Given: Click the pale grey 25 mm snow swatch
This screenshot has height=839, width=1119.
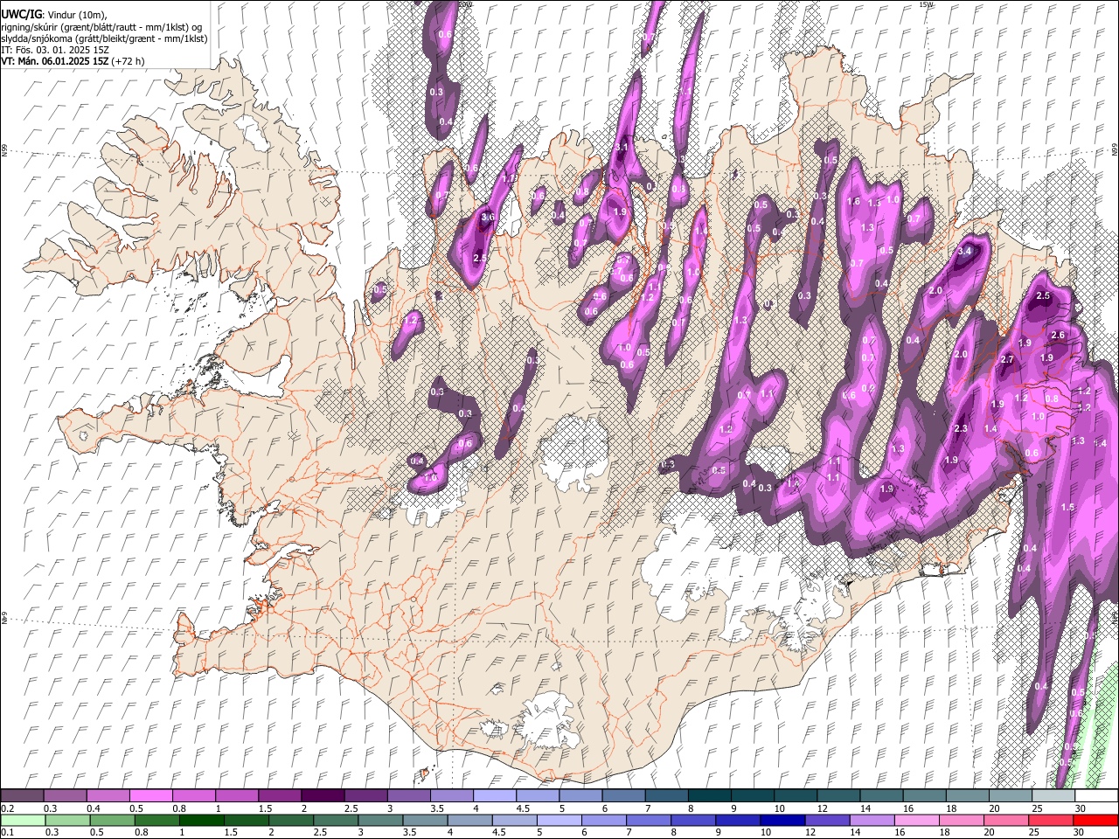Looking at the screenshot, I should 1053,796.
